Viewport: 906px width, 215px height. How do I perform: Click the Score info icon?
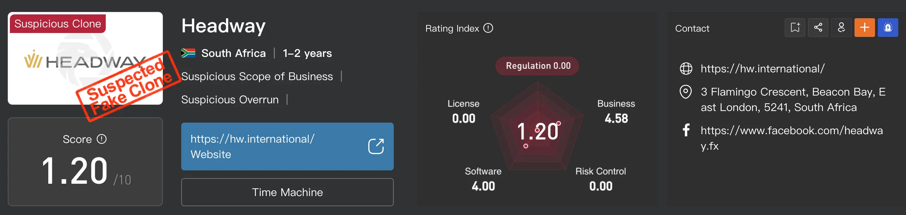click(x=102, y=139)
